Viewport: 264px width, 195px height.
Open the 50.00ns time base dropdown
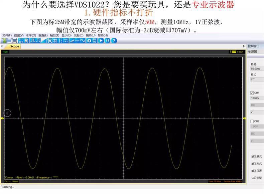(x=257, y=69)
